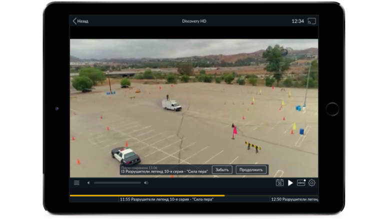
Task: Play the paused video
Action: coord(290,183)
